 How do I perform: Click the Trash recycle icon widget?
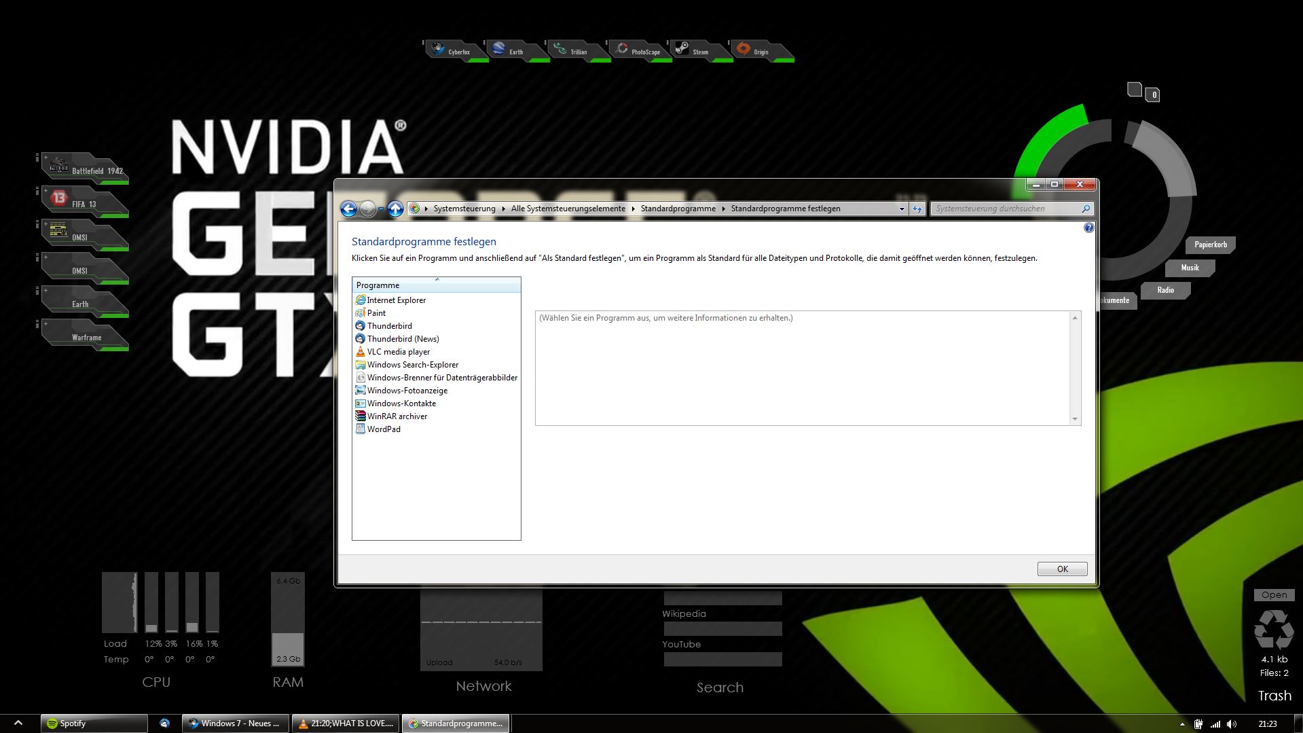(1274, 630)
